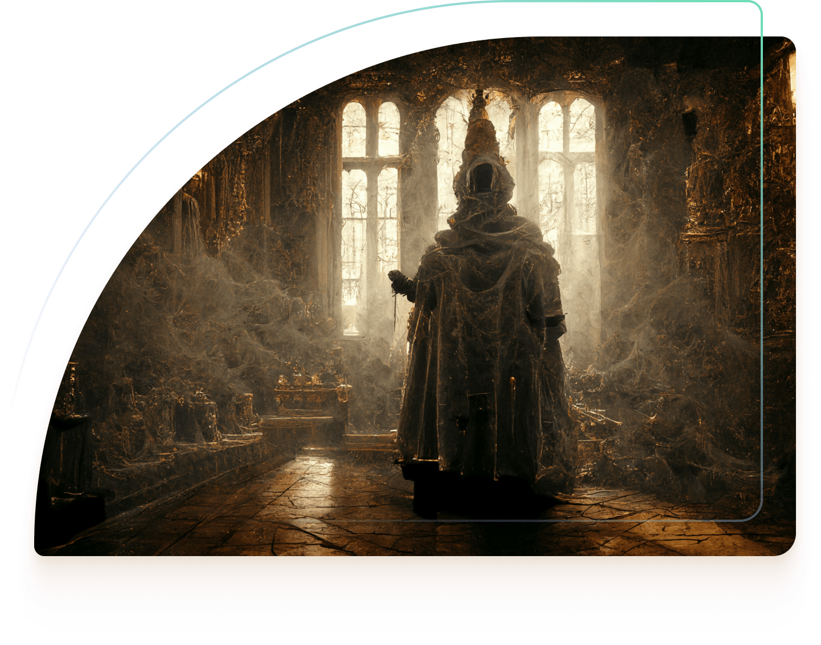The width and height of the screenshot is (821, 645).
Task: Click the dark pedestal at the far left
Action: click(x=71, y=456)
